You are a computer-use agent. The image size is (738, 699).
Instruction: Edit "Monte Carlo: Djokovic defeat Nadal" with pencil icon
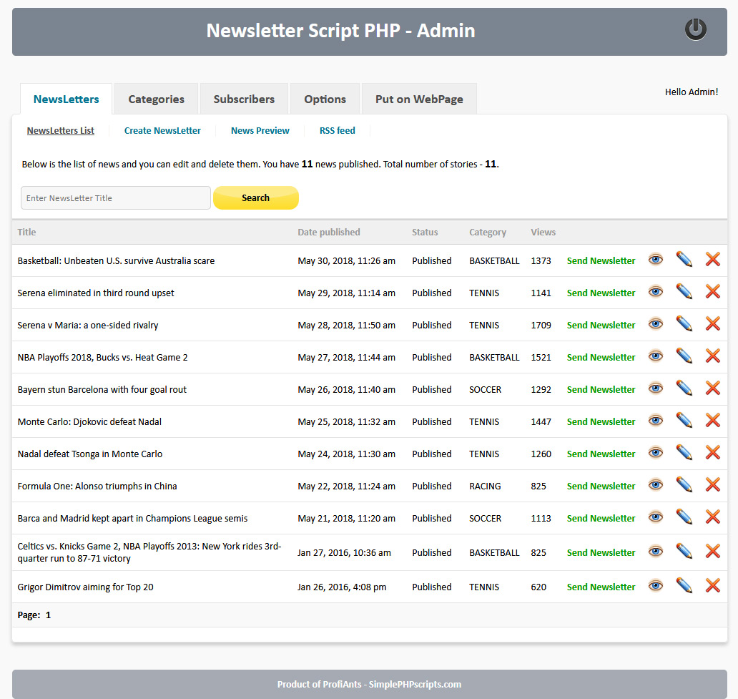click(684, 421)
